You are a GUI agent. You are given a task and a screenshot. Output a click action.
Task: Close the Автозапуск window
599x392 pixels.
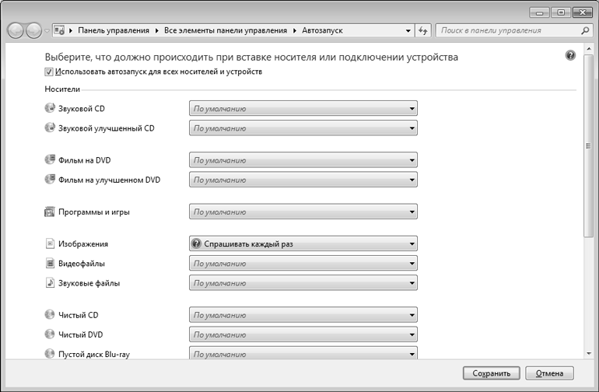tap(583, 12)
